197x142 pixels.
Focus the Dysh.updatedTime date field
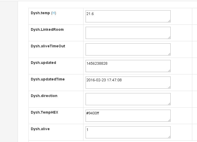128,83
